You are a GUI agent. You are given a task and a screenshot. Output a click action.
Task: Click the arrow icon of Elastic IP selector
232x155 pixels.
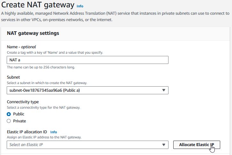tap(163, 145)
